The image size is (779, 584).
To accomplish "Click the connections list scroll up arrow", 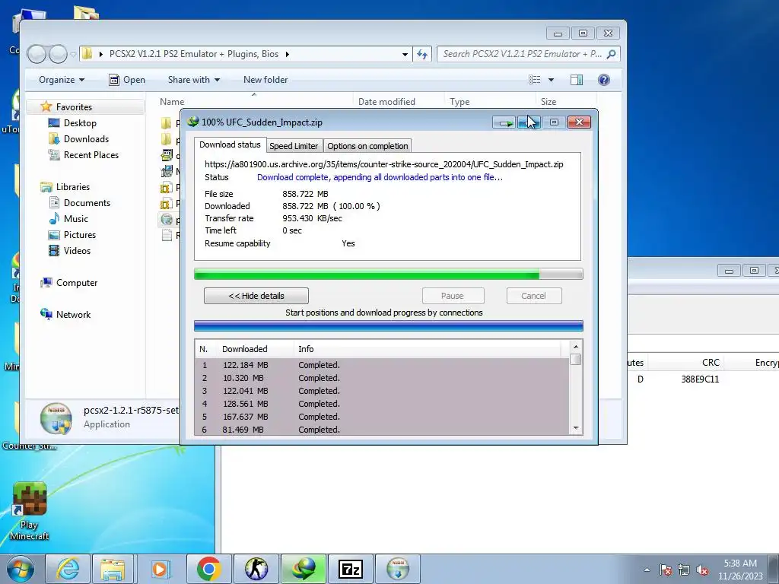I will coord(576,347).
